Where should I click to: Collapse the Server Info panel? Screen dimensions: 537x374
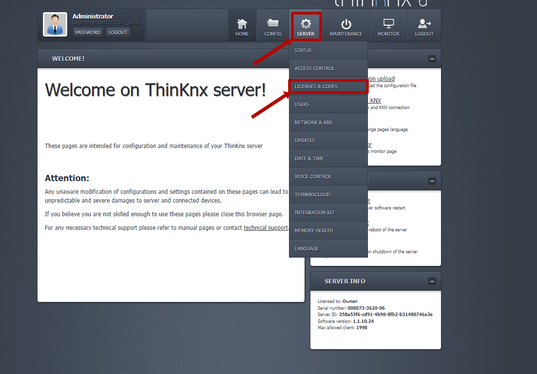(x=432, y=281)
